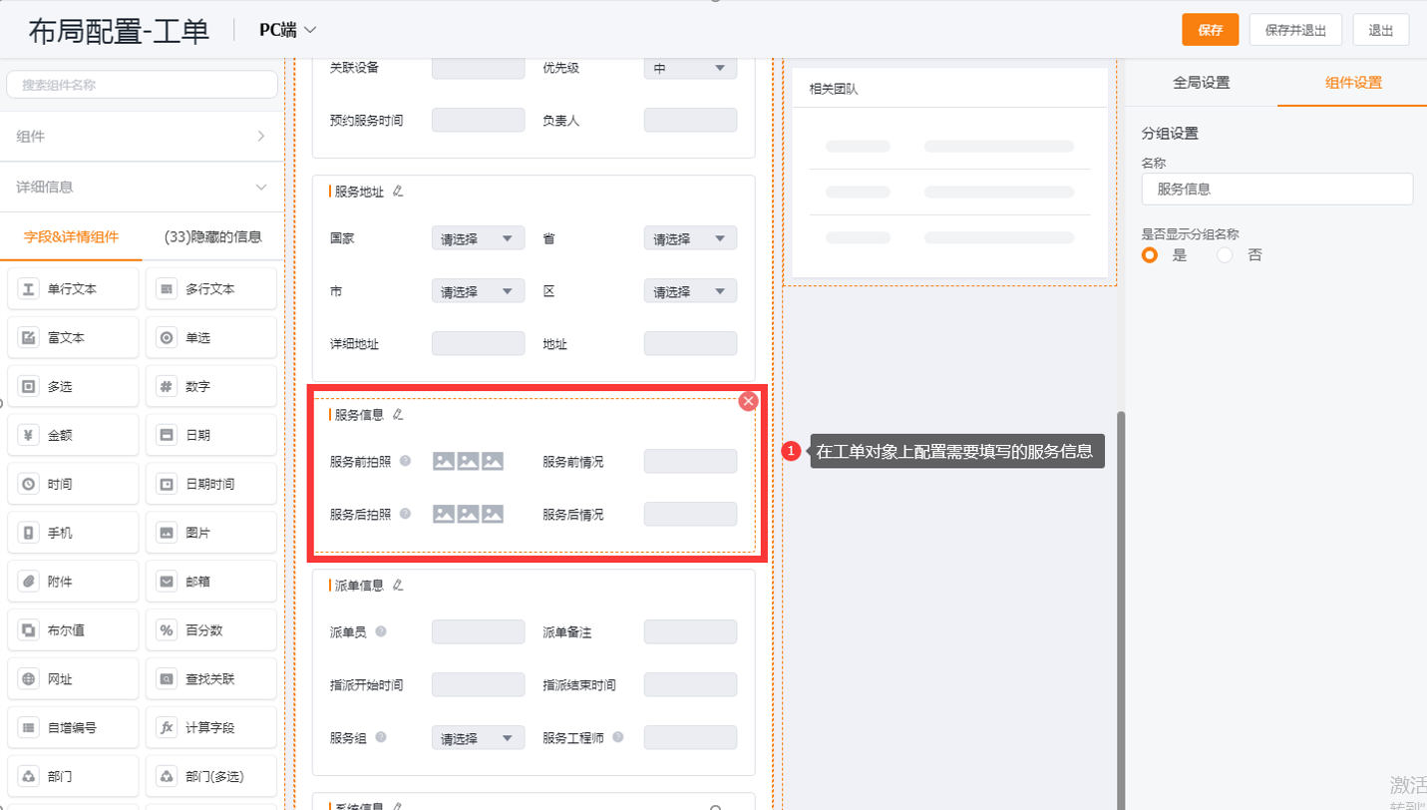Select the 多行文本 field component
The image size is (1427, 810).
pyautogui.click(x=211, y=289)
